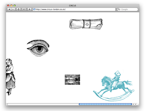Click the scroll left arrow in the horizontal scrollbar
This screenshot has width=145, height=111.
(133, 104)
